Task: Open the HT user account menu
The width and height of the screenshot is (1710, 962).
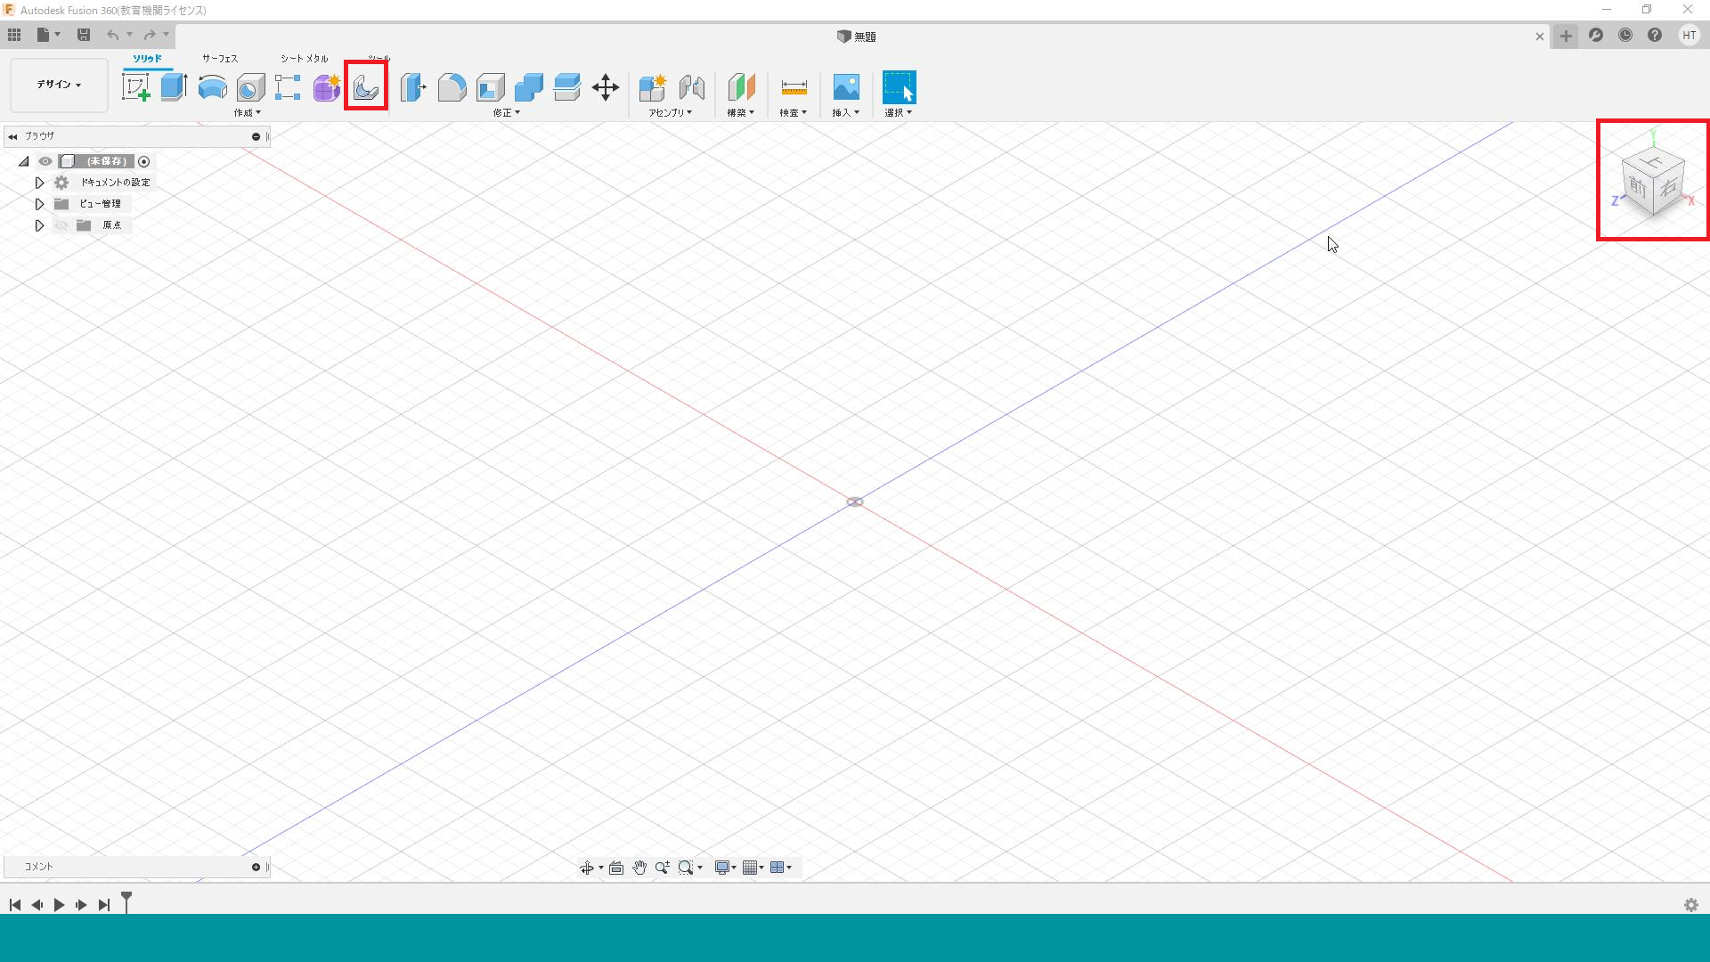Action: 1690,36
